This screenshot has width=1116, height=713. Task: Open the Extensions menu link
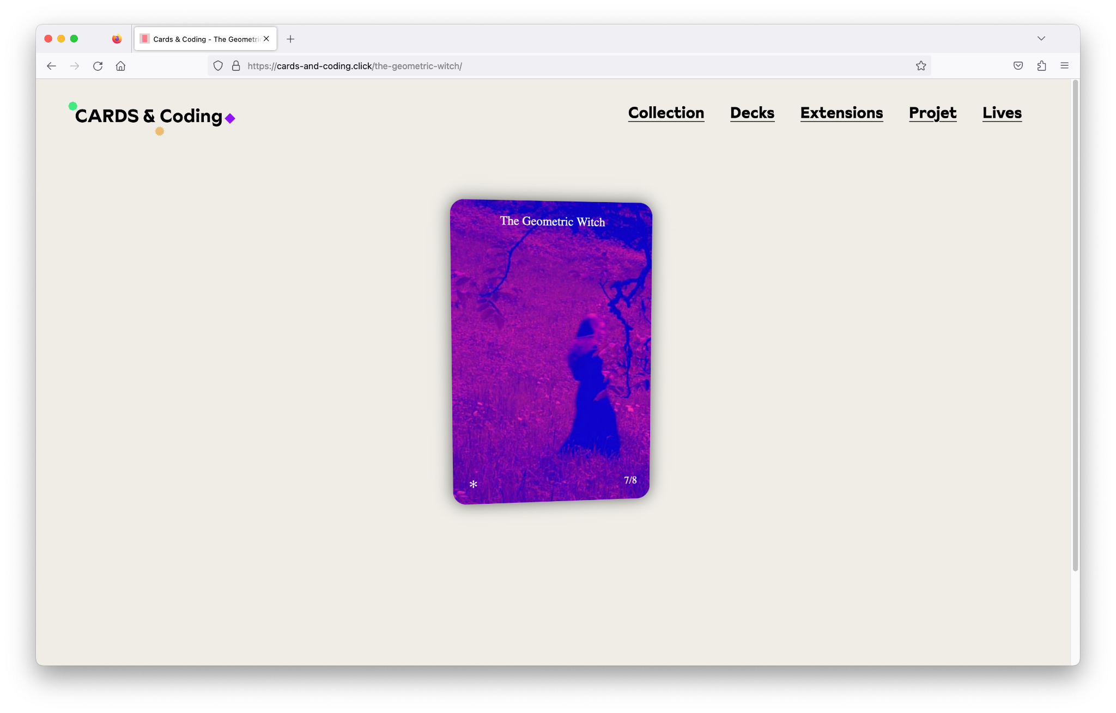point(841,113)
